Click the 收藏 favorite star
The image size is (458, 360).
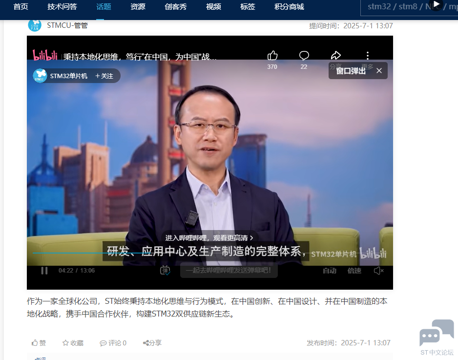73,343
